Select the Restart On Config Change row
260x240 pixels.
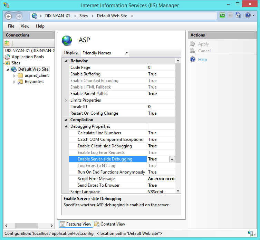click(x=122, y=113)
